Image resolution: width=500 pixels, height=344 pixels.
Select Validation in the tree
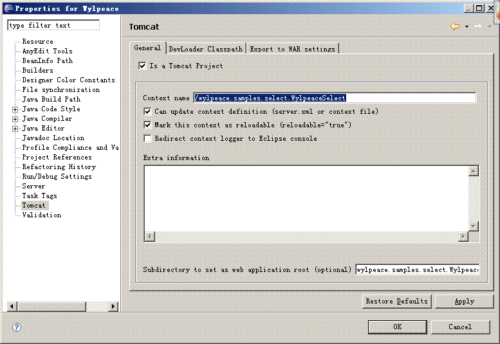(x=41, y=215)
